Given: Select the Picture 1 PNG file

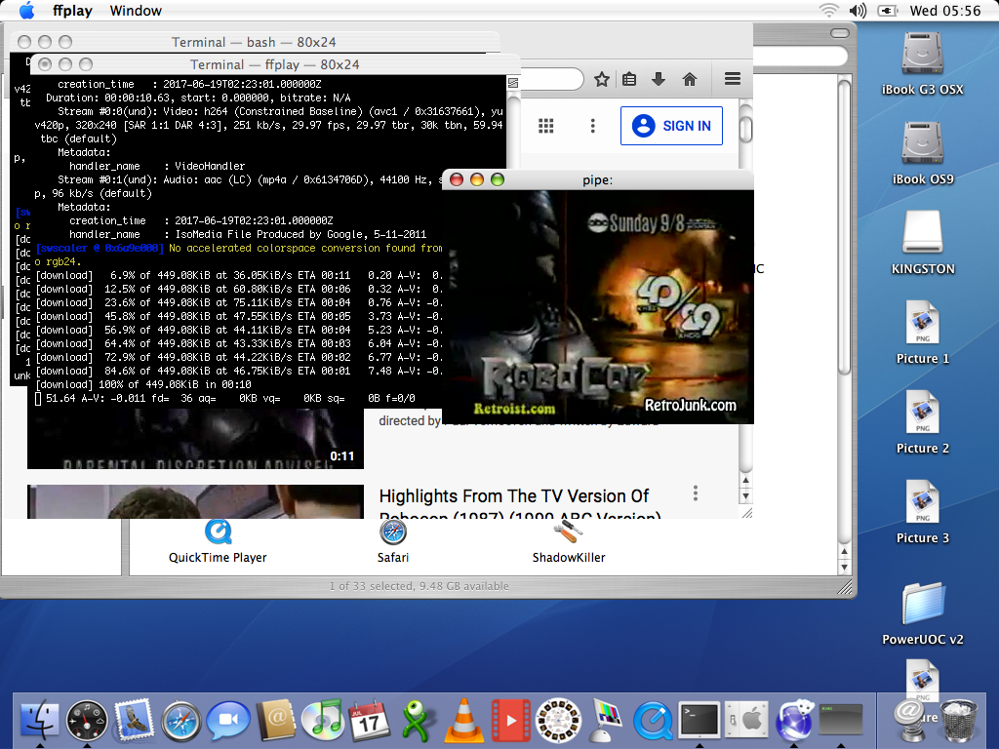Looking at the screenshot, I should click(x=922, y=334).
